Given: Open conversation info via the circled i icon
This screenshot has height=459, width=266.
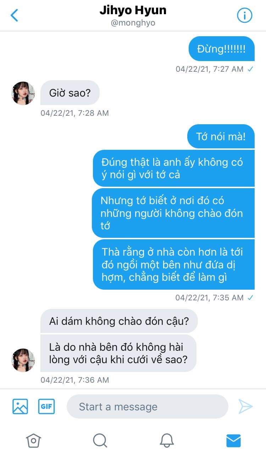Looking at the screenshot, I should click(244, 15).
